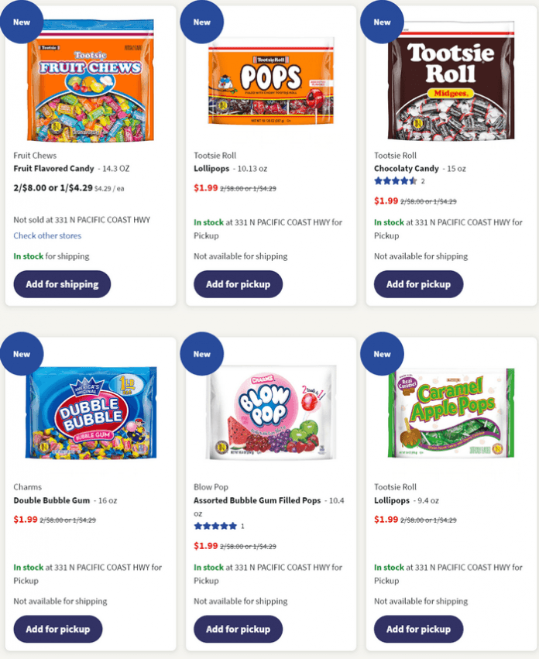This screenshot has width=539, height=659.
Task: Click the New badge on Double Bubble Gum card
Action: (x=21, y=353)
